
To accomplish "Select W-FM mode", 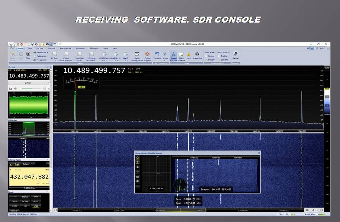I will 14,206.
